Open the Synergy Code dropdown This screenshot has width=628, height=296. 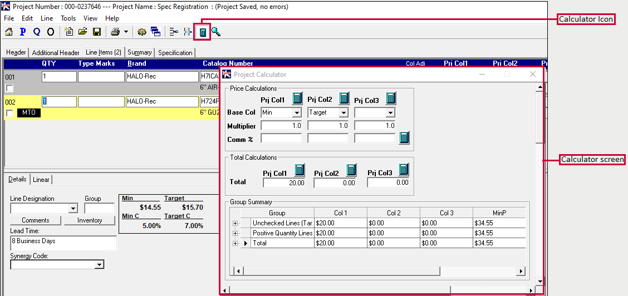pyautogui.click(x=99, y=265)
